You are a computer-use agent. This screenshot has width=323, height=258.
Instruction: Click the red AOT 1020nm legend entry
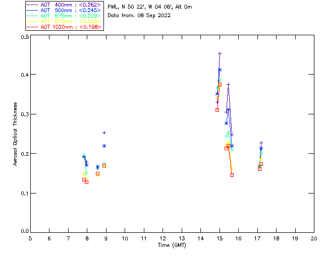(64, 27)
